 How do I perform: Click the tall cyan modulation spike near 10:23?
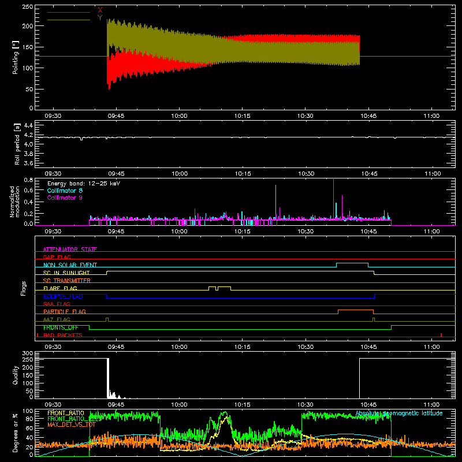point(276,202)
